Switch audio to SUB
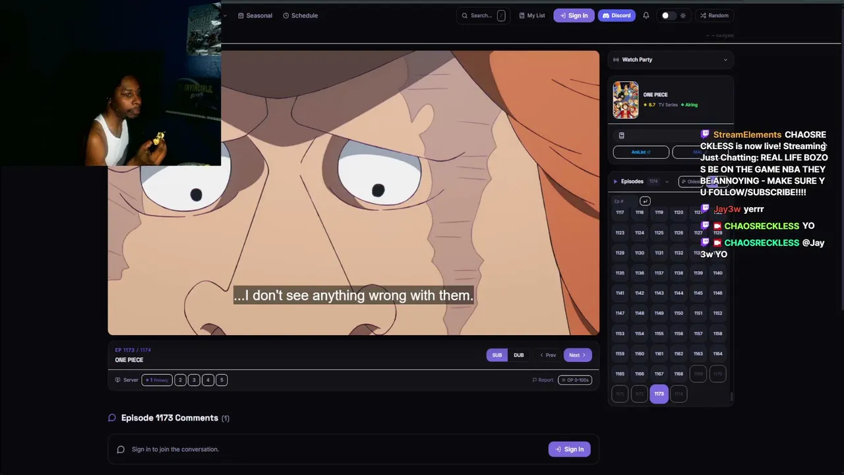Screen dimensions: 844x475 (x=497, y=355)
